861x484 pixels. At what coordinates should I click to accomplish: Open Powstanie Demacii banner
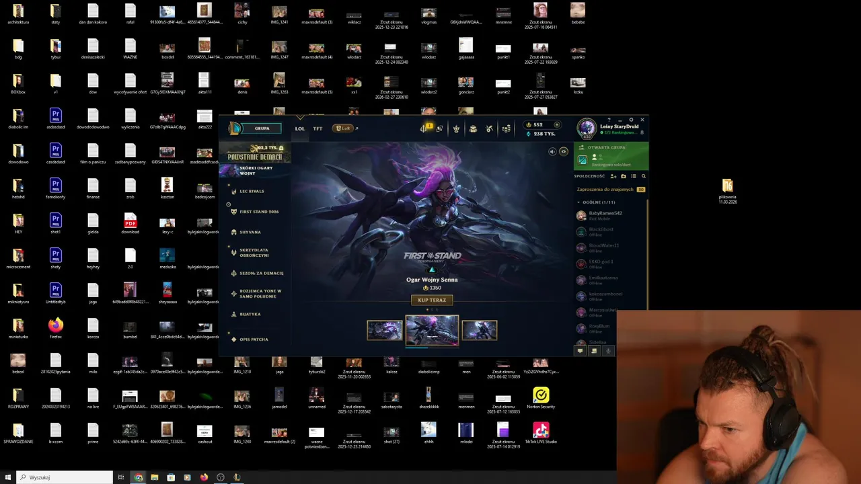pos(255,153)
